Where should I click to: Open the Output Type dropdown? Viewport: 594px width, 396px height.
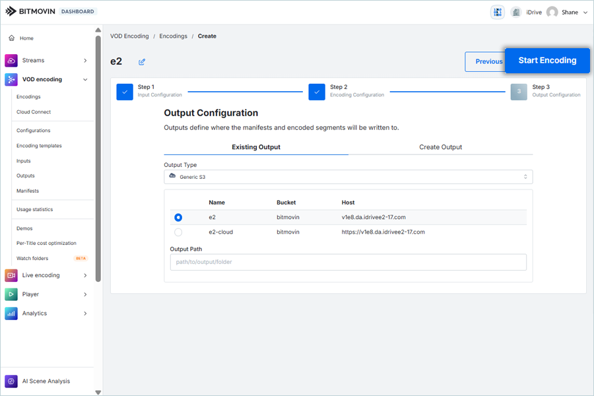click(348, 177)
